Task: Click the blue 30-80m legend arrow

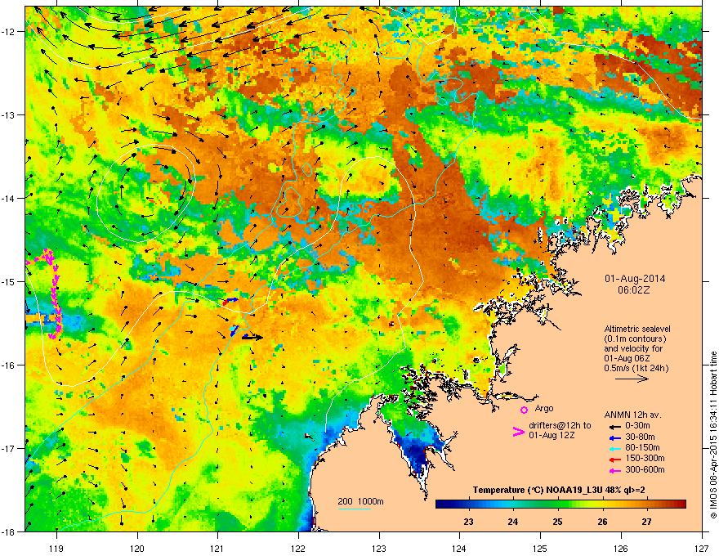Action: click(x=615, y=437)
